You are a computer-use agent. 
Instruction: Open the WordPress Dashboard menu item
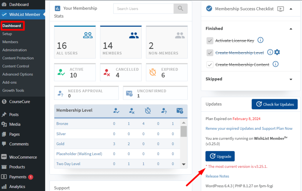coord(19,4)
